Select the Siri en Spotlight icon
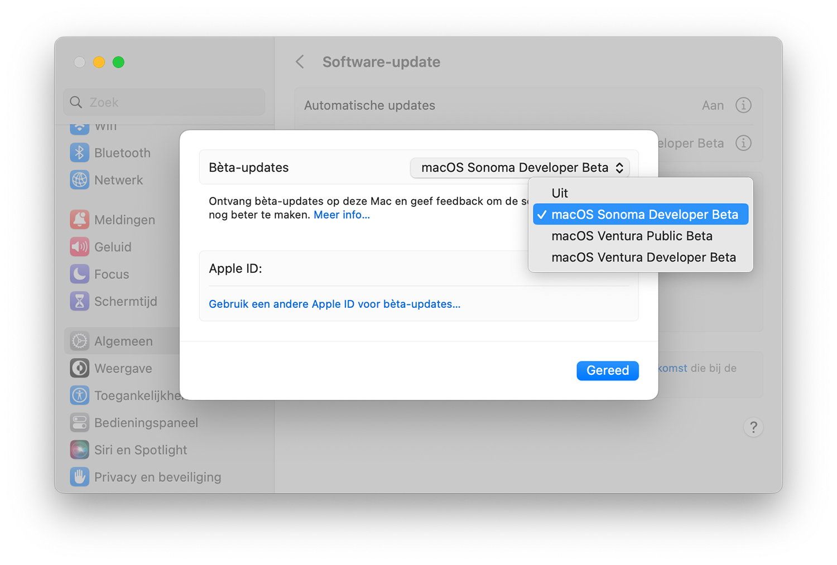This screenshot has height=565, width=837. click(79, 450)
